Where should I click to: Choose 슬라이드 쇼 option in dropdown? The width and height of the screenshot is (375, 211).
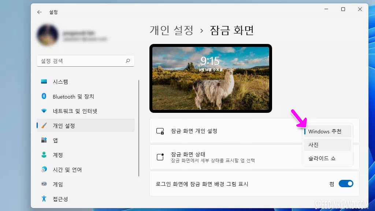[327, 158]
